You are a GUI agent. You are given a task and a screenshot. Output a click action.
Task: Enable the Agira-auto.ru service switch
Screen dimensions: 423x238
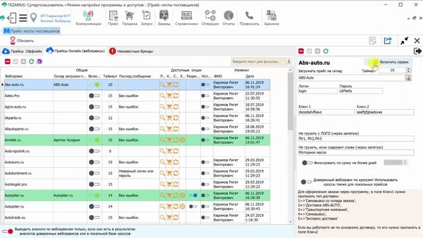pos(95,106)
